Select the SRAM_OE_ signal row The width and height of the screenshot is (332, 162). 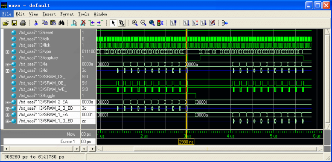coord(43,83)
